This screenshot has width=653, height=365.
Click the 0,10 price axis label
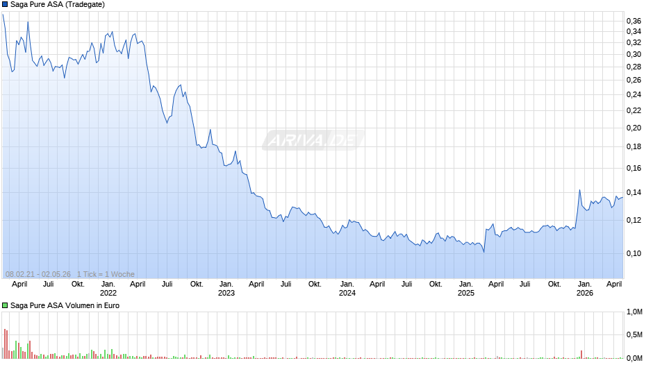(x=634, y=253)
